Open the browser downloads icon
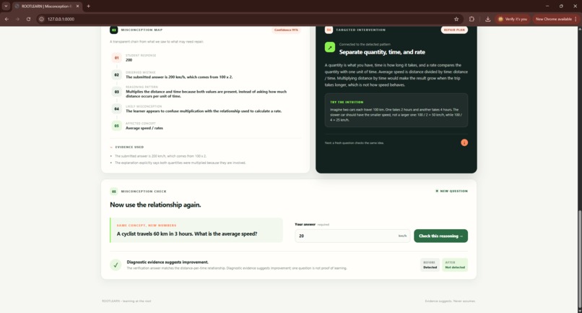 [x=487, y=19]
